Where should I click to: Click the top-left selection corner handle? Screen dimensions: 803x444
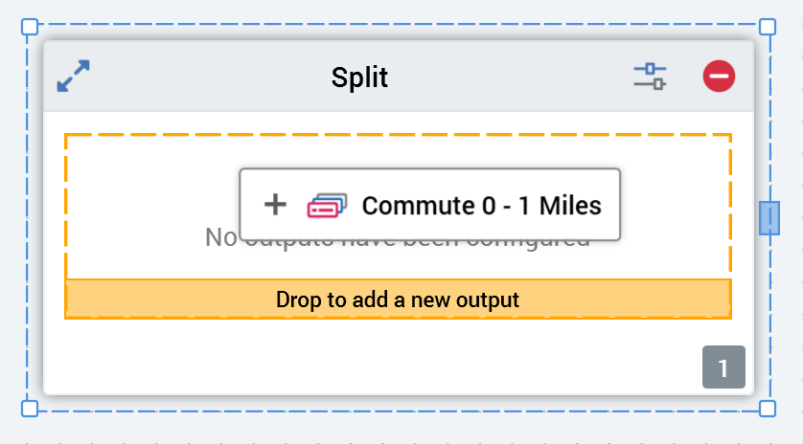30,27
